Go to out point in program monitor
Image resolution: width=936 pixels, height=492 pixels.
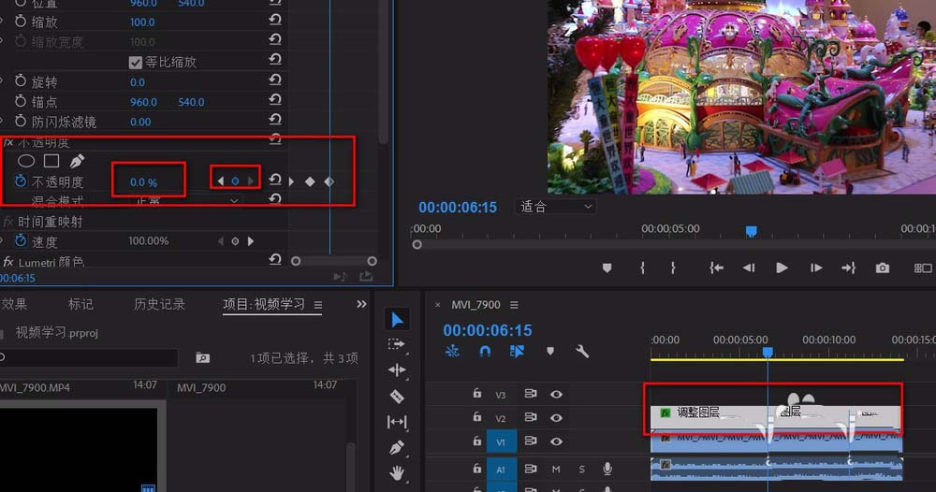tap(848, 268)
